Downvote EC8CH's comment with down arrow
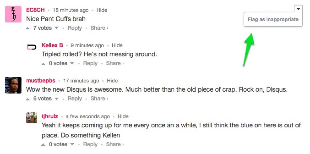310x154 pixels. [x=57, y=28]
